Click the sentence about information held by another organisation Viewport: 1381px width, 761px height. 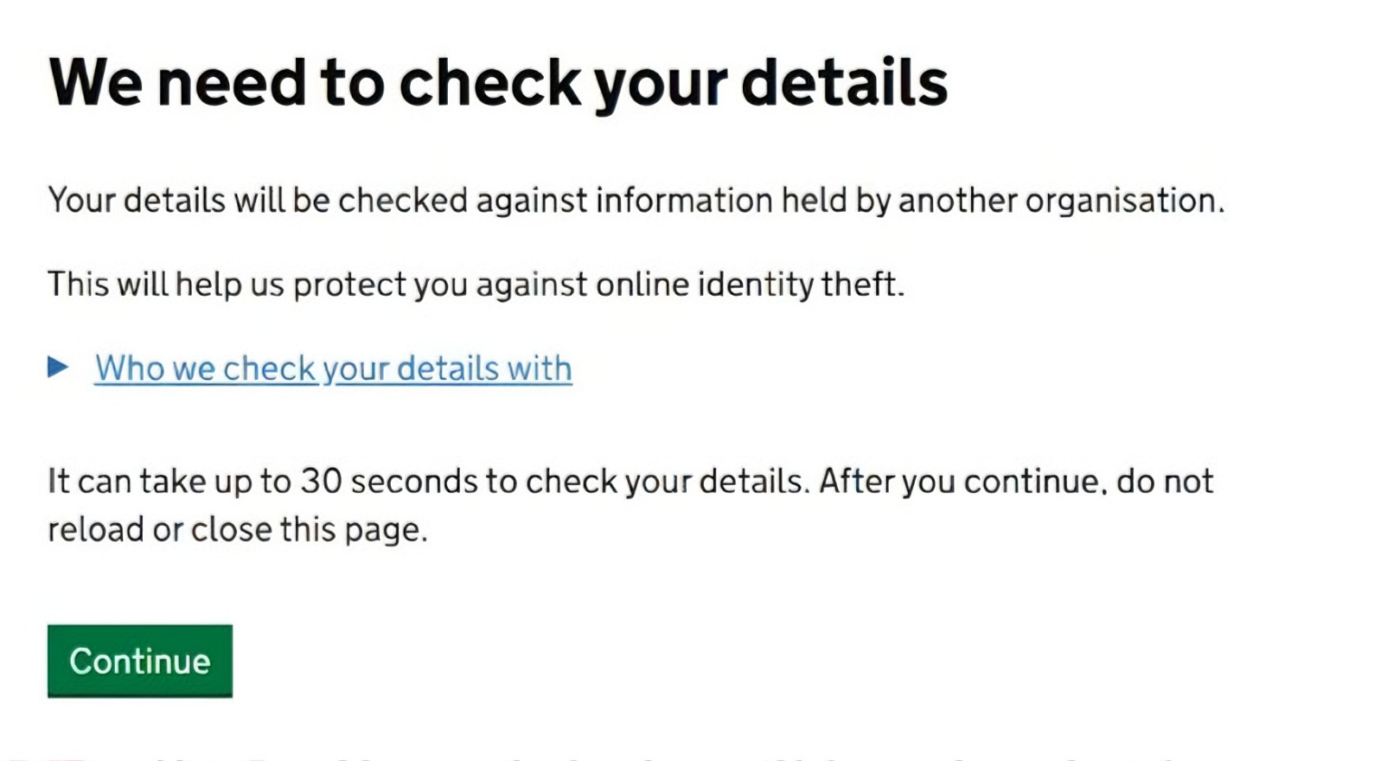[x=636, y=201]
